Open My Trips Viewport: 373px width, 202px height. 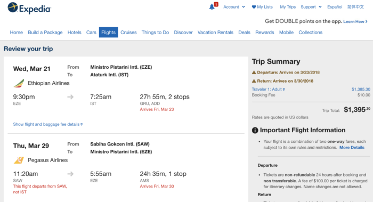288,7
